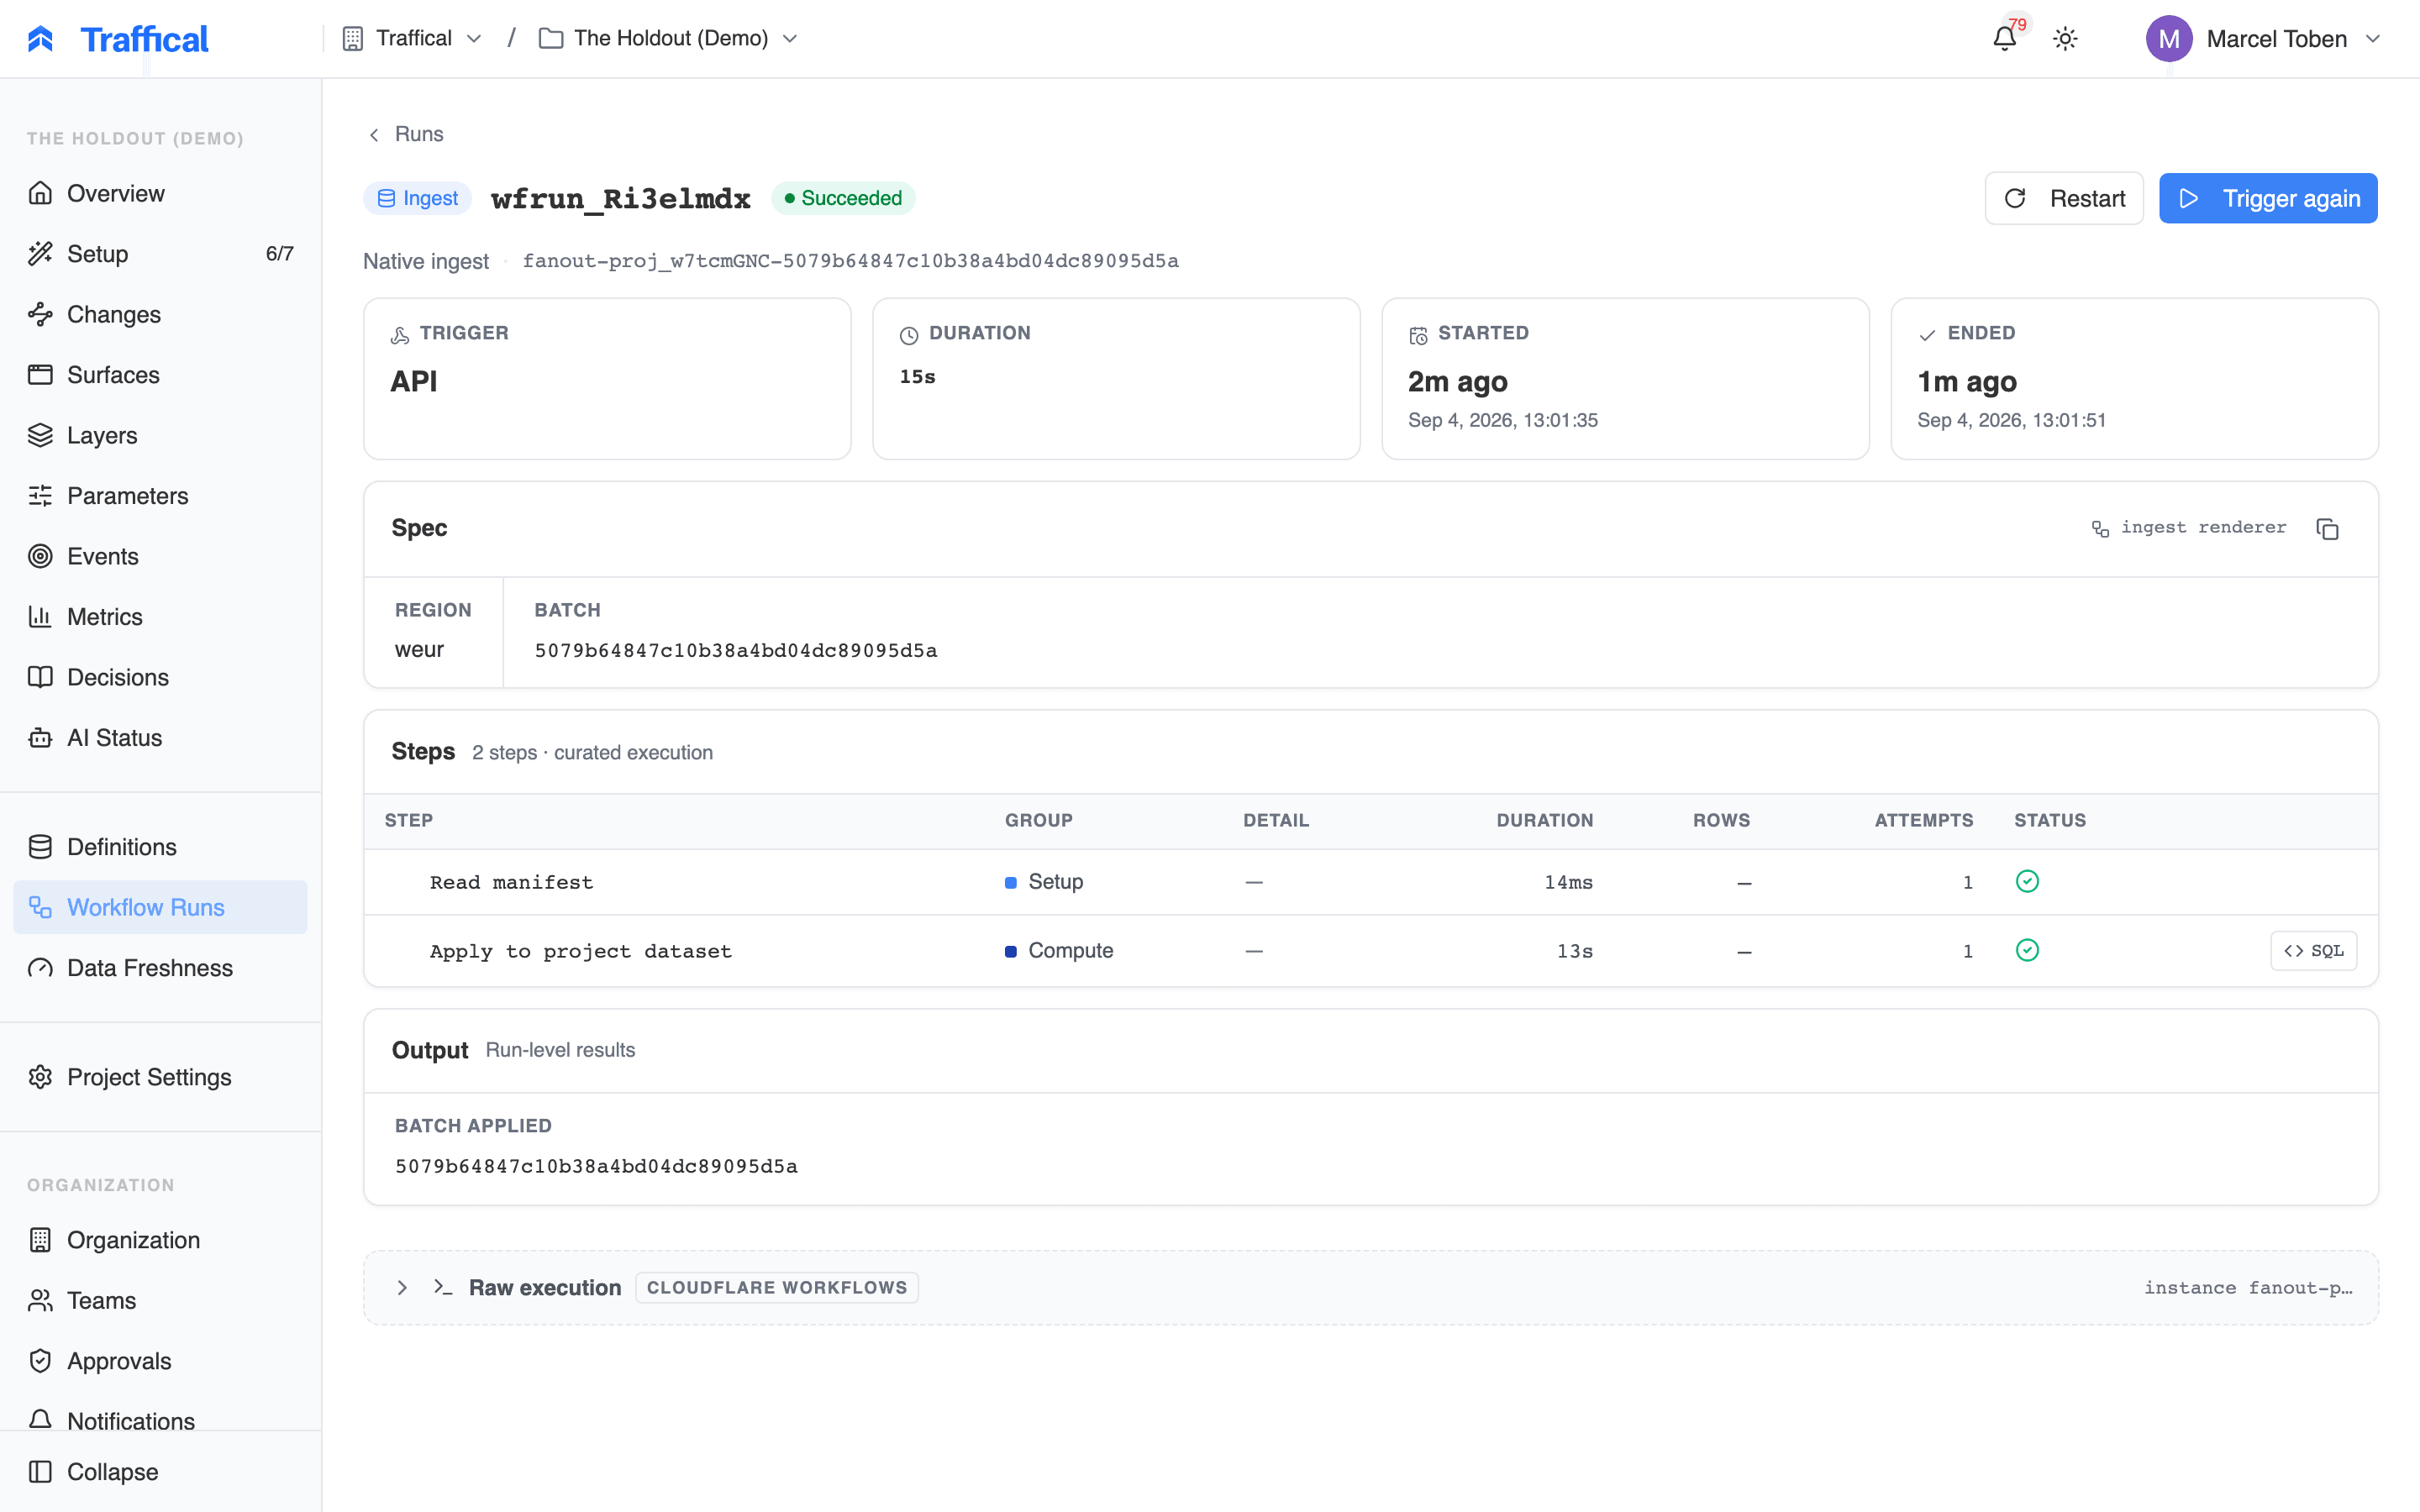Click the Batch Applied hash in Output
Screen dimensions: 2420x1512
[x=596, y=1167]
